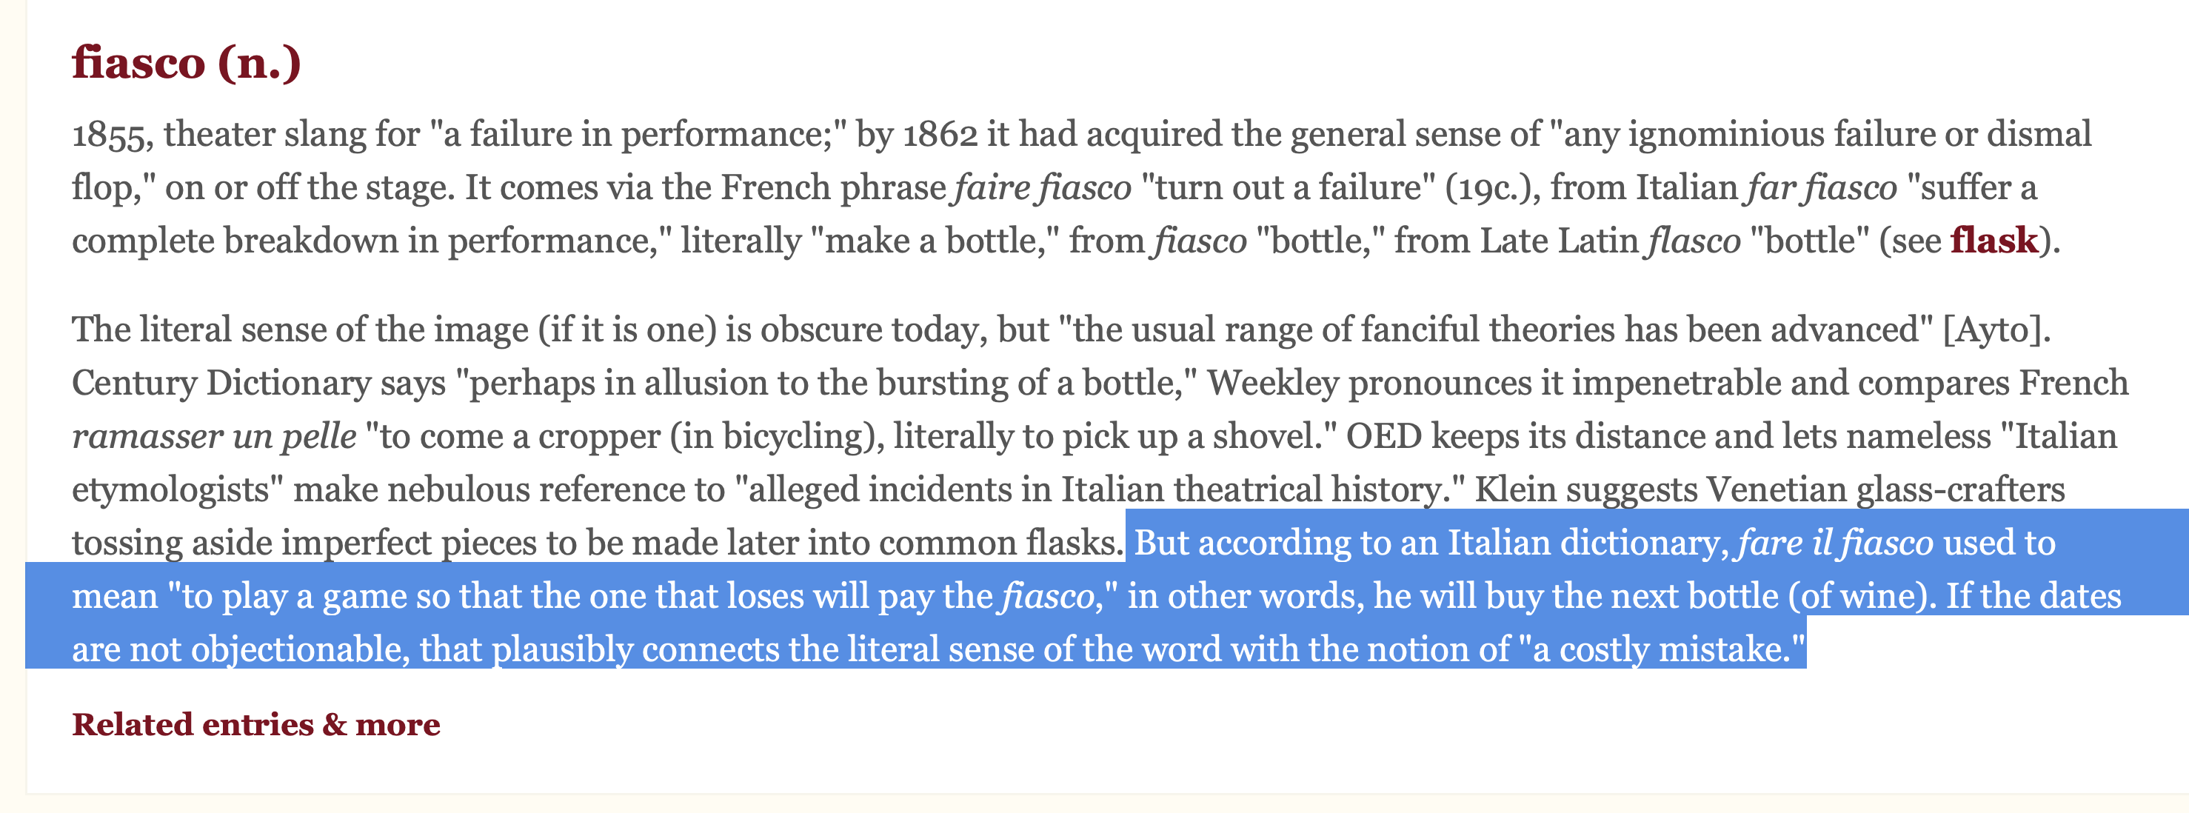Click the italic phrase "far fiasco"
Image resolution: width=2189 pixels, height=813 pixels.
1822,188
